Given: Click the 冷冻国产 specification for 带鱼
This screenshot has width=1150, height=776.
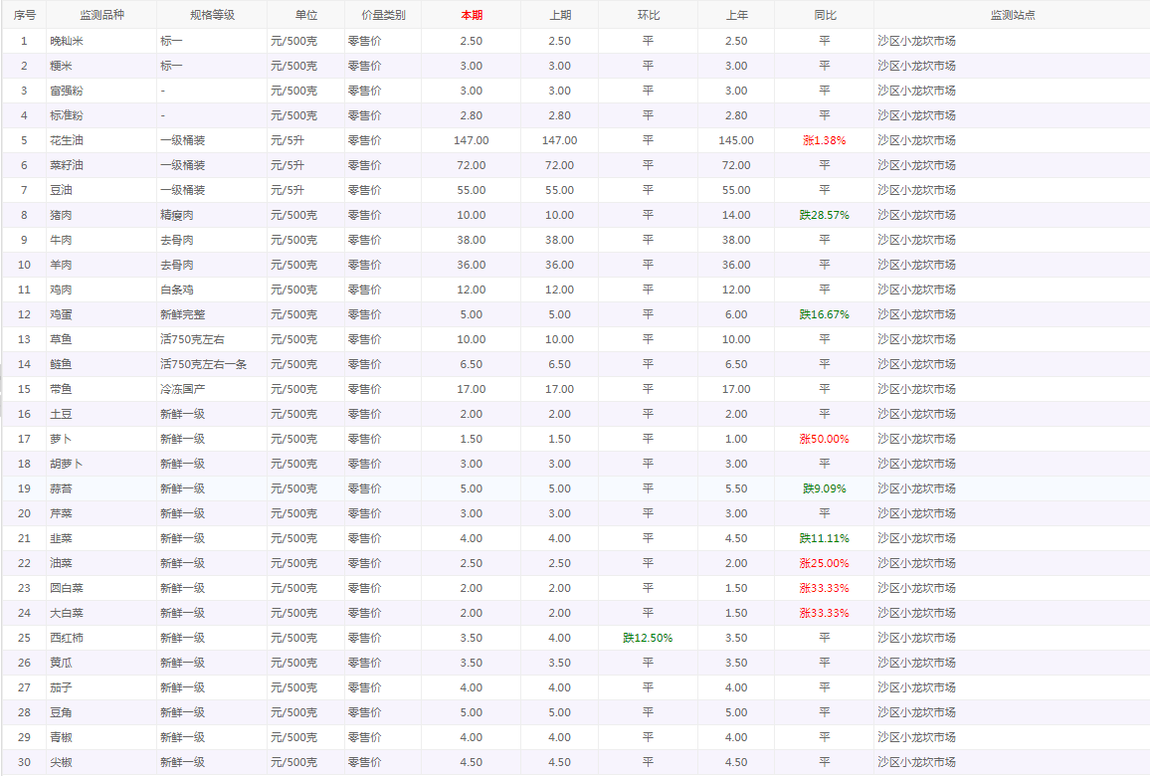Looking at the screenshot, I should click(x=183, y=389).
